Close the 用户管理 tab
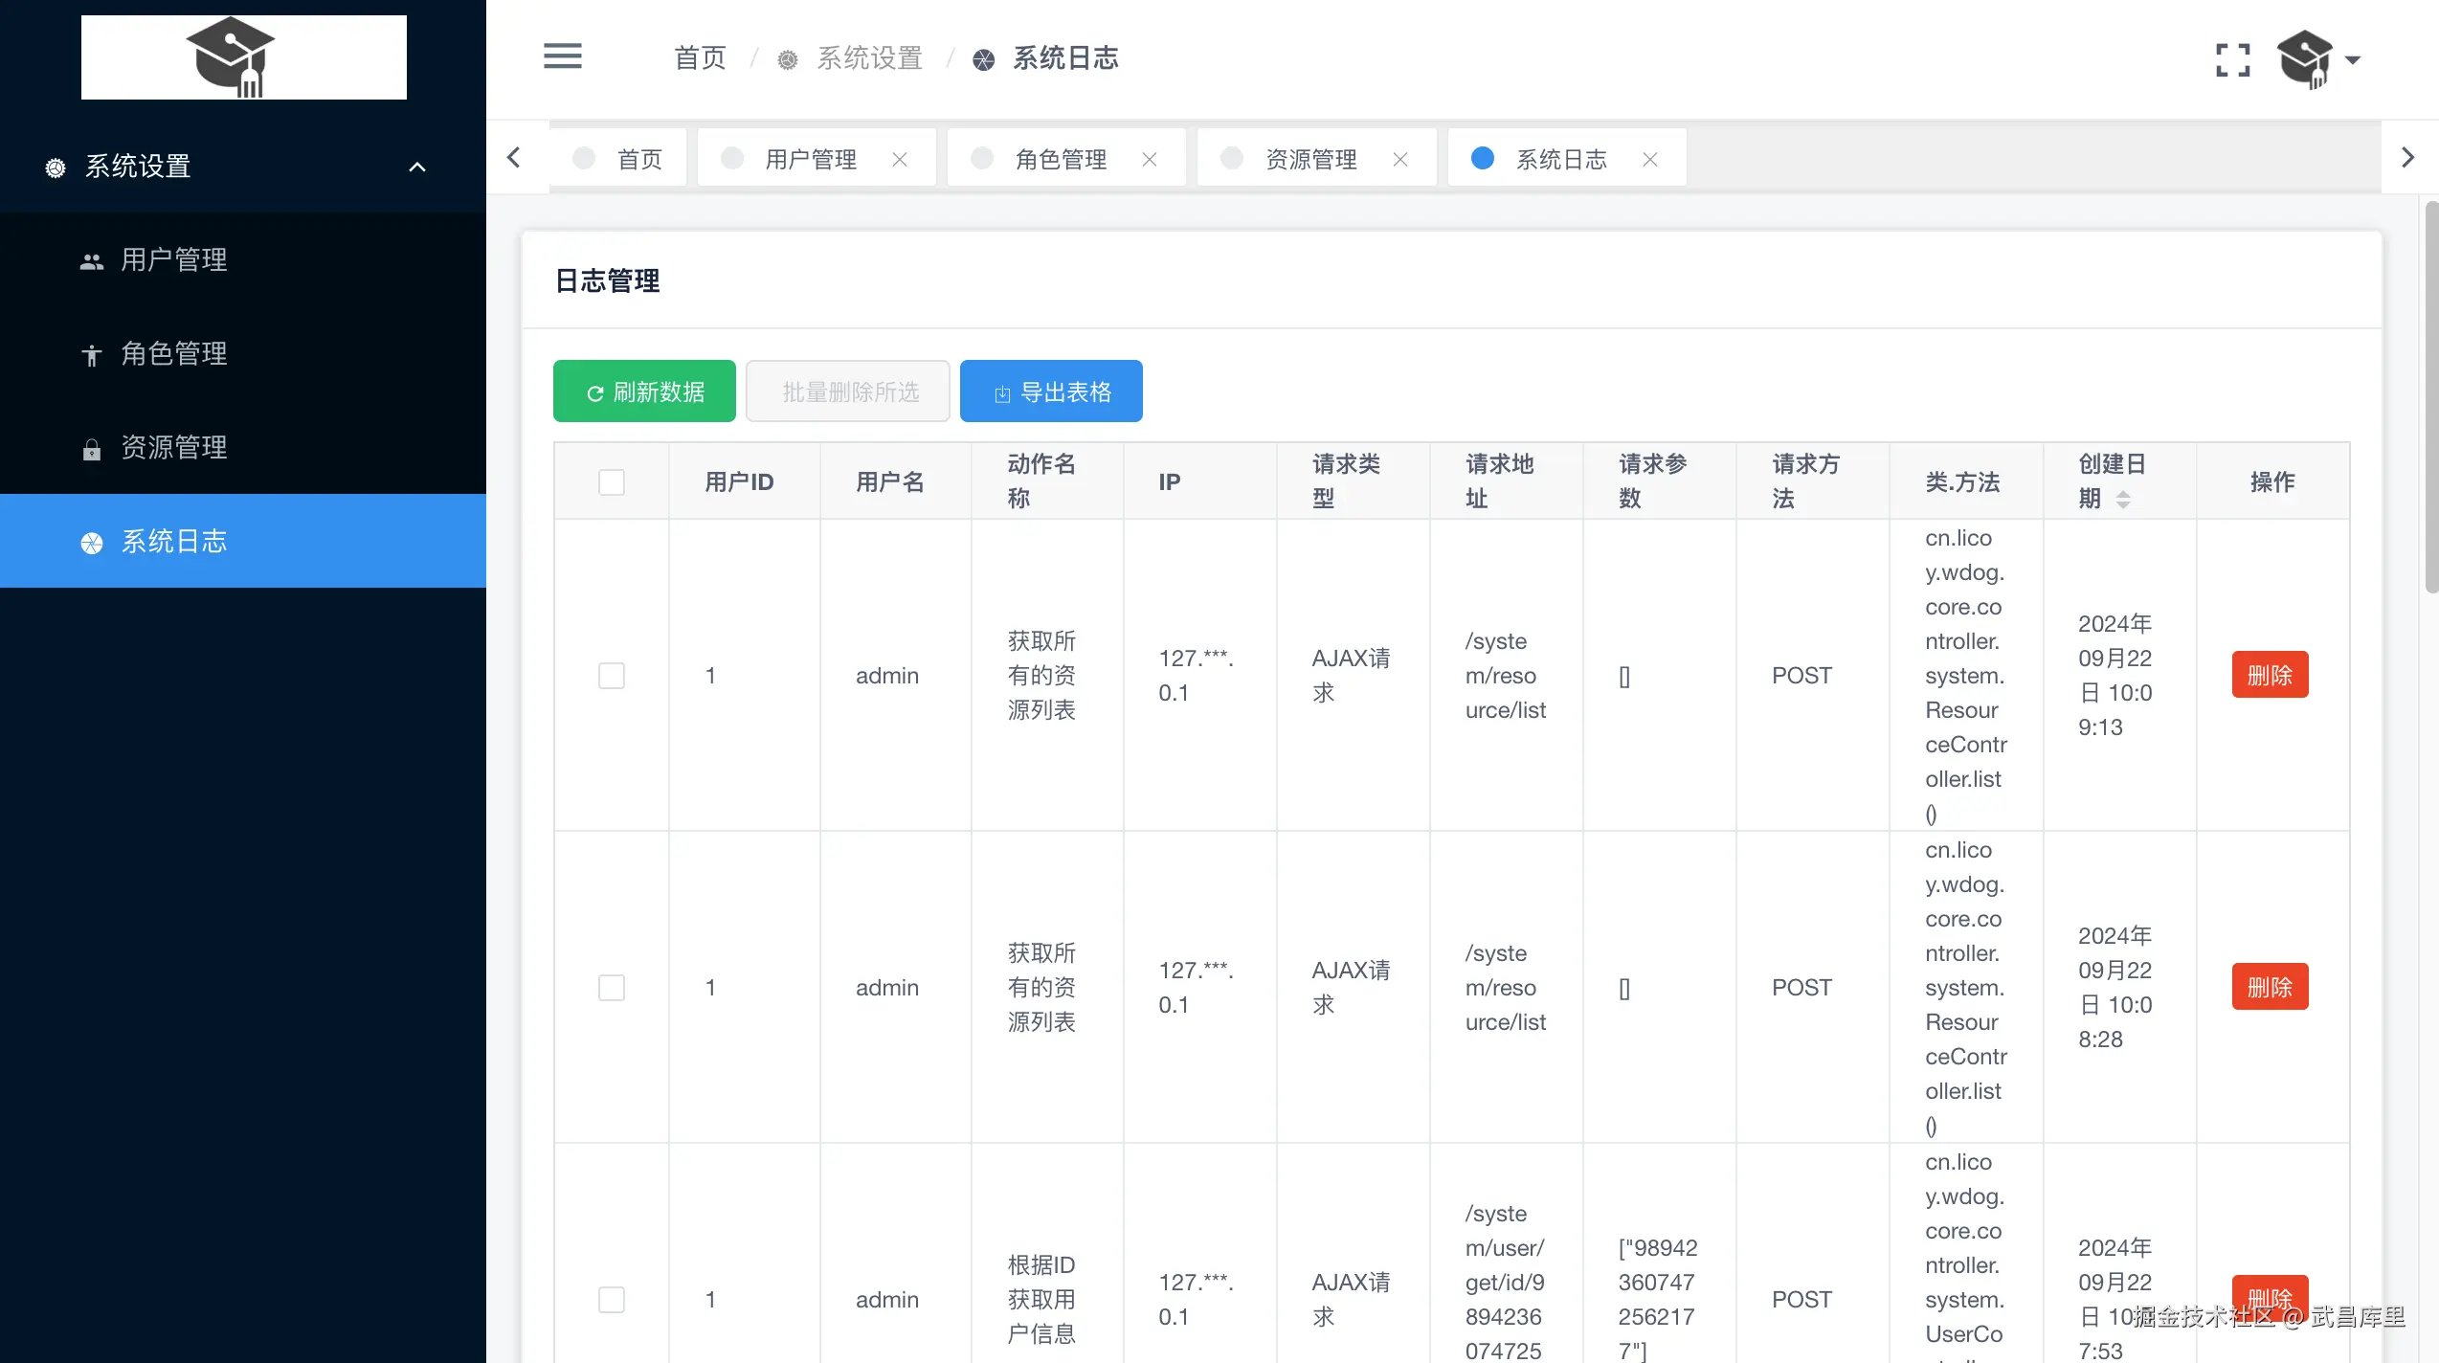This screenshot has width=2439, height=1363. point(900,160)
